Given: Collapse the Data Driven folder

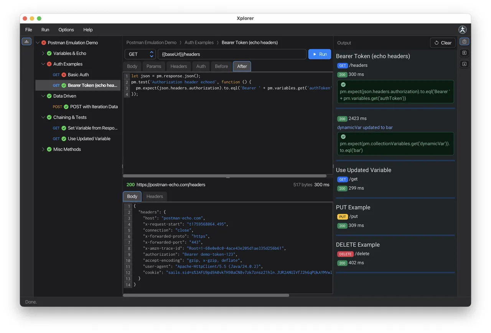Looking at the screenshot, I should point(43,96).
